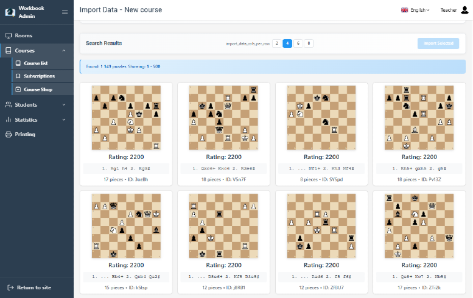This screenshot has width=473, height=298.
Task: Set columns per row to 8
Action: pyautogui.click(x=309, y=43)
